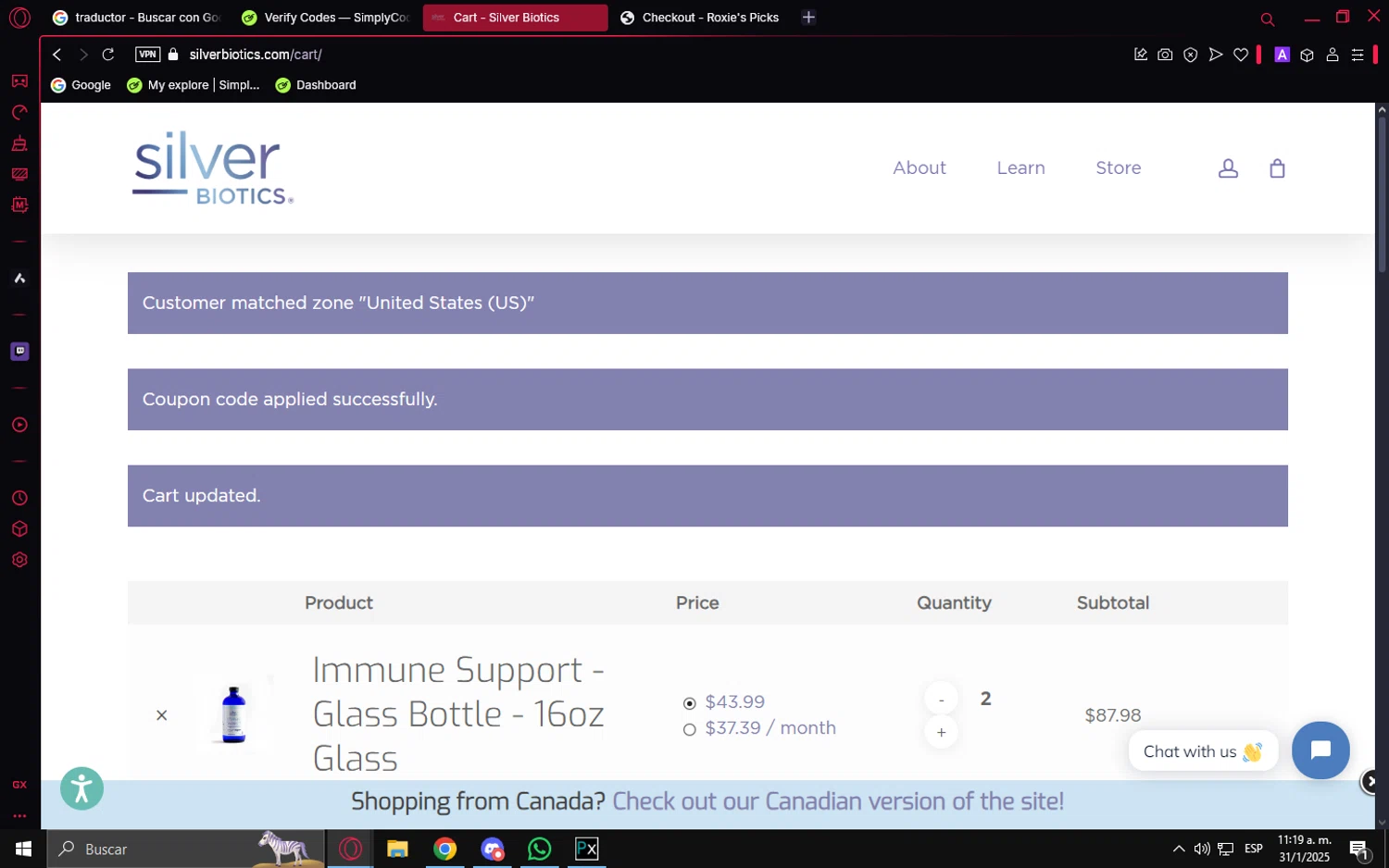Open GX Cleaner broom icon in sidebar
Image resolution: width=1389 pixels, height=868 pixels.
coord(19,143)
